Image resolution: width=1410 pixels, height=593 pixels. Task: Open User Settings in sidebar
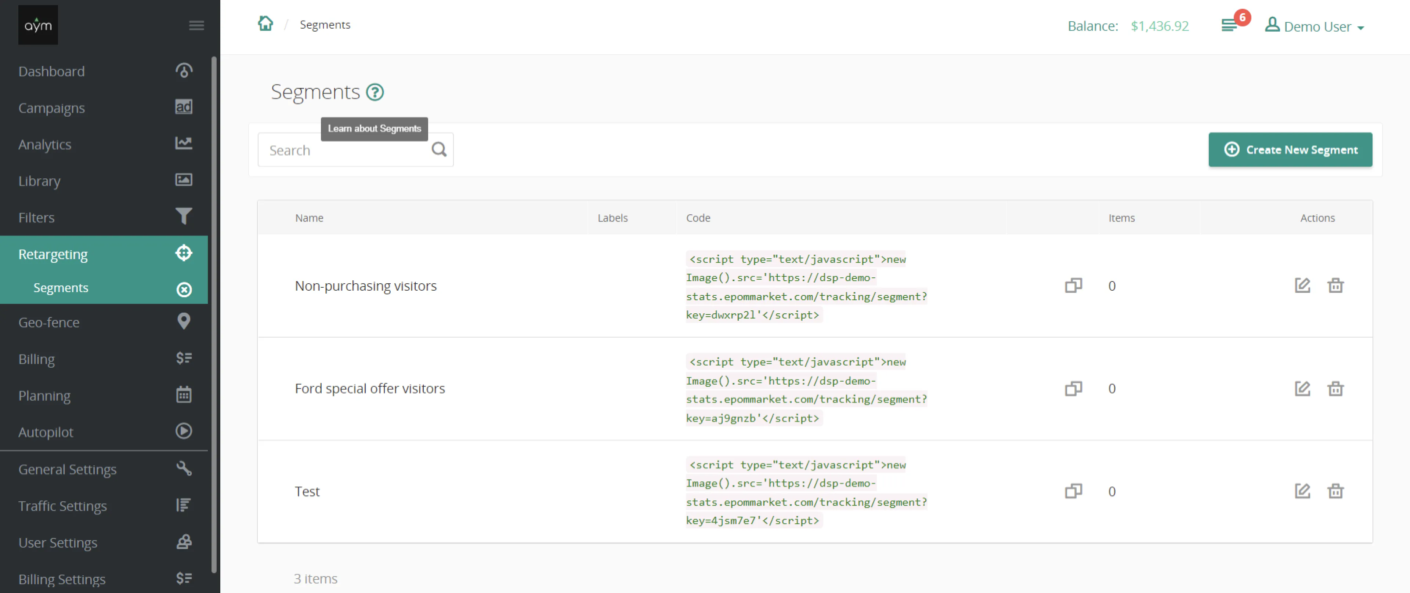104,543
